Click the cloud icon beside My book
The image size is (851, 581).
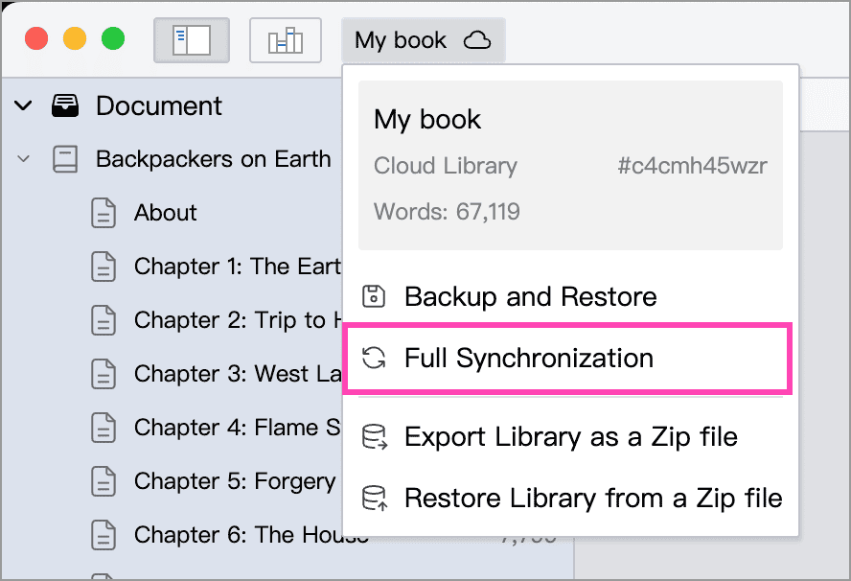click(477, 40)
